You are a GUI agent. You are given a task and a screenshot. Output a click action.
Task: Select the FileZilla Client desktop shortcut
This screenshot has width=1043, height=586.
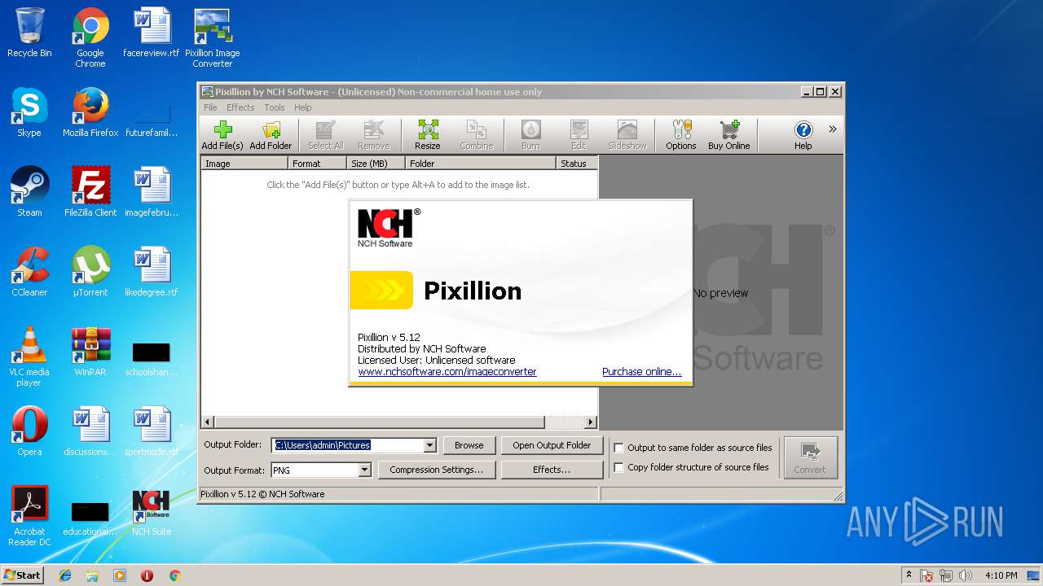coord(90,192)
